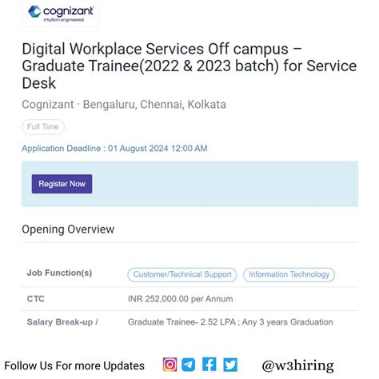Viewport: 379px width, 379px height.
Task: Open the Telegram icon
Action: coord(189,365)
